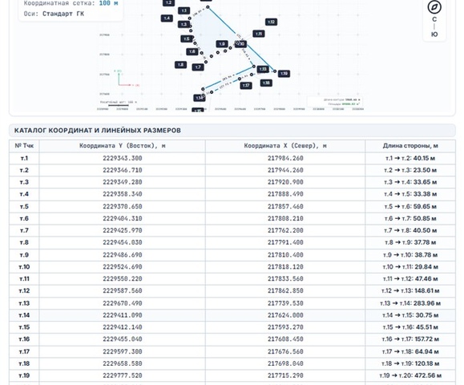Click X coordinate 217920.900 cell
464x385 pixels.
coord(285,182)
